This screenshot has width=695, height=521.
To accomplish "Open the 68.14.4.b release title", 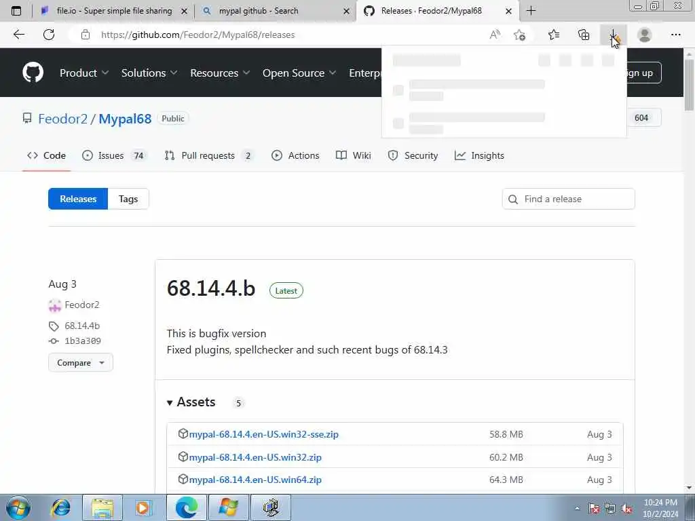I will 211,288.
